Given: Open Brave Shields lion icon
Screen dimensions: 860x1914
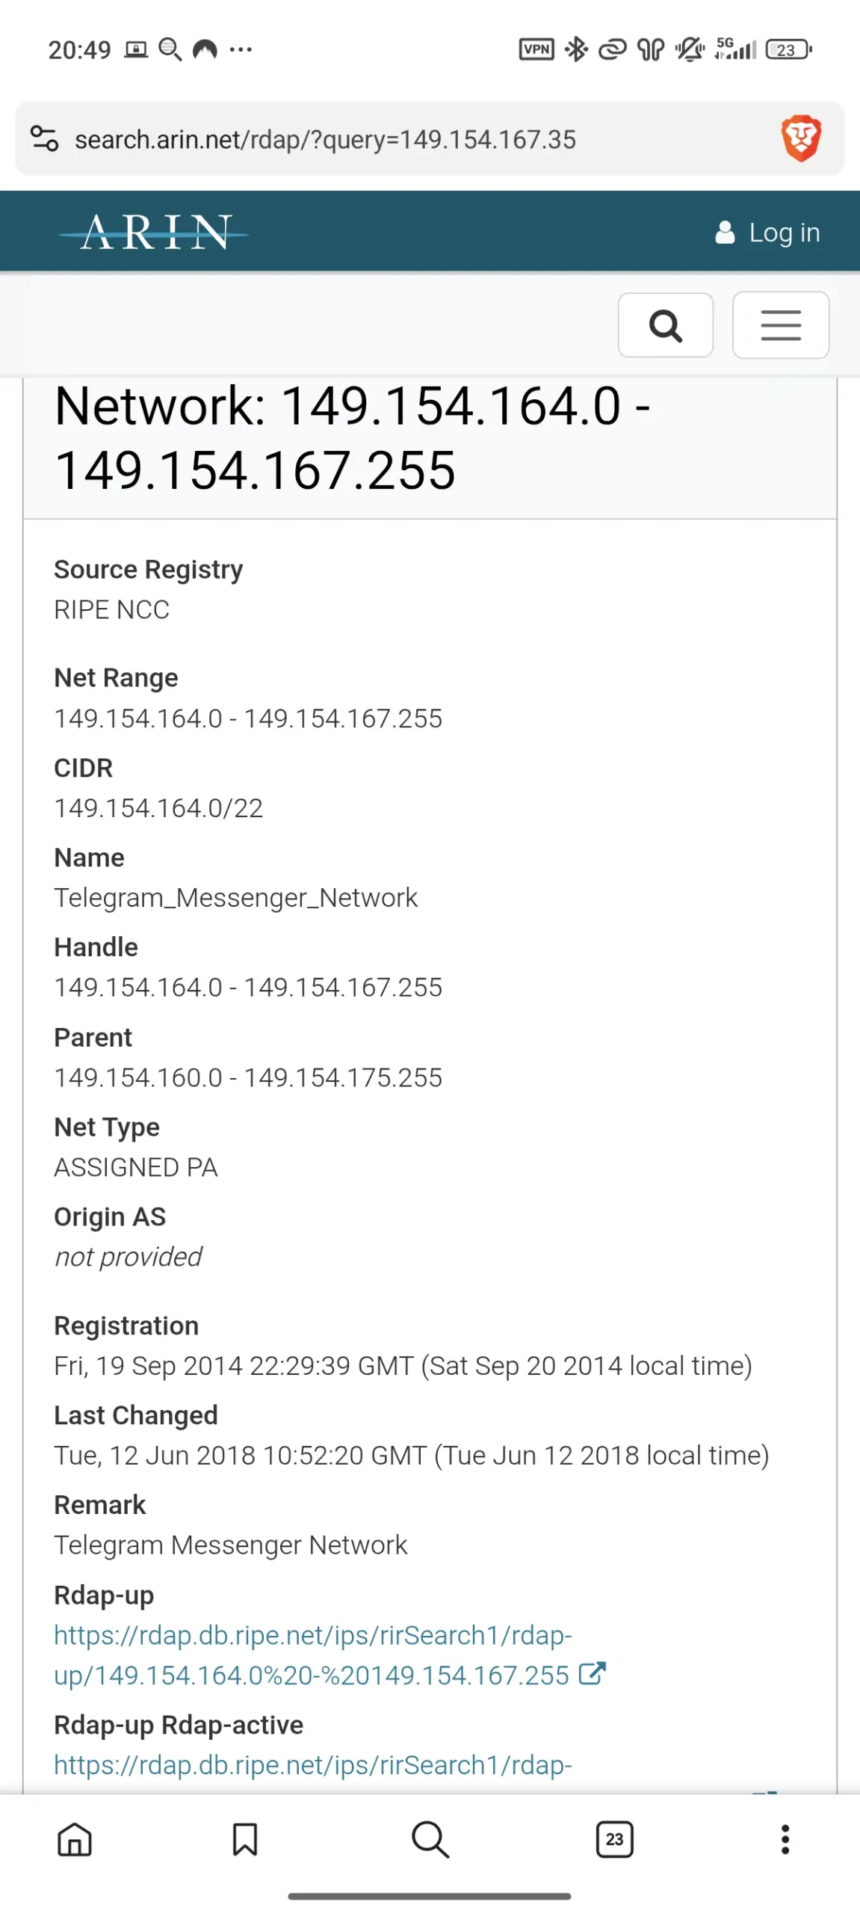Looking at the screenshot, I should click(800, 138).
